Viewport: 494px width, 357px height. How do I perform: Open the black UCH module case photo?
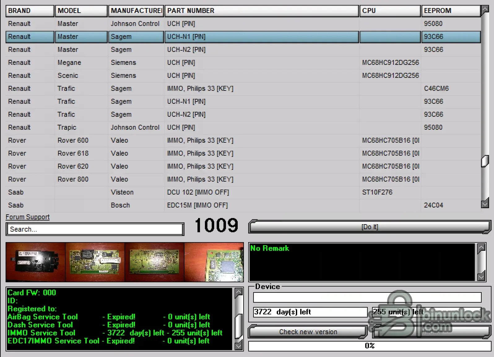click(36, 262)
